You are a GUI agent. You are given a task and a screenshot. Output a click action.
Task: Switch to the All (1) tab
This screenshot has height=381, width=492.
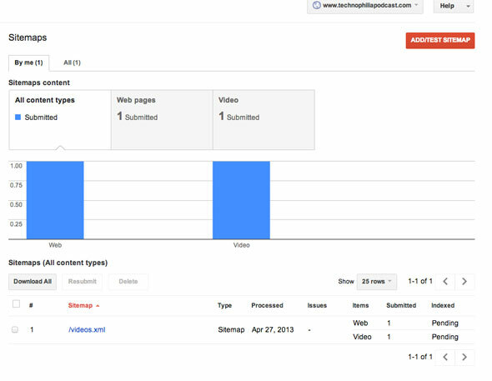pyautogui.click(x=73, y=63)
